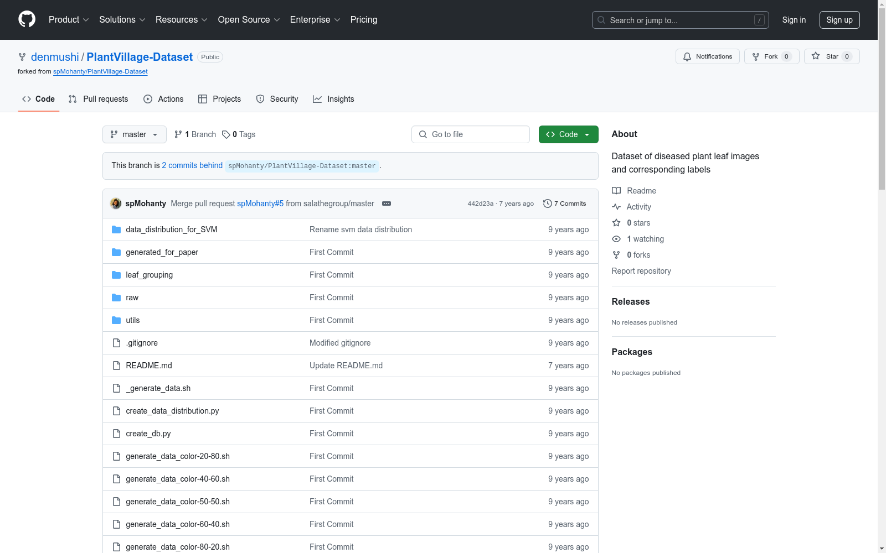Screen dimensions: 886x553
Task: Click the leaf_grouping folder icon
Action: pyautogui.click(x=116, y=275)
